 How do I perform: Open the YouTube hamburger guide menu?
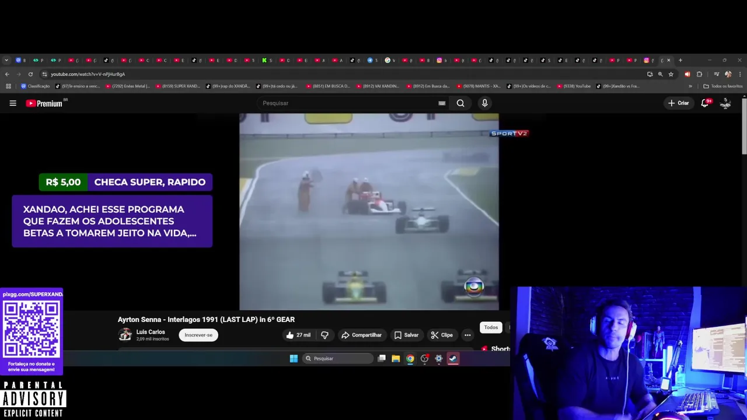13,103
